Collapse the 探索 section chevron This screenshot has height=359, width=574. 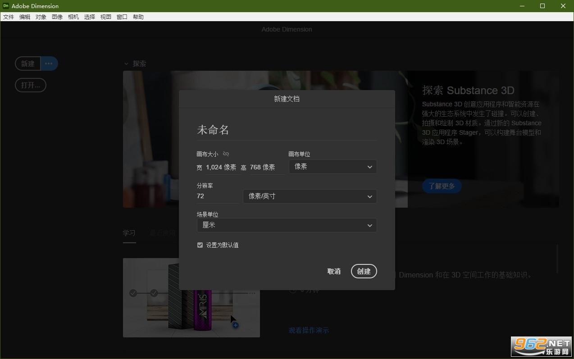point(127,64)
